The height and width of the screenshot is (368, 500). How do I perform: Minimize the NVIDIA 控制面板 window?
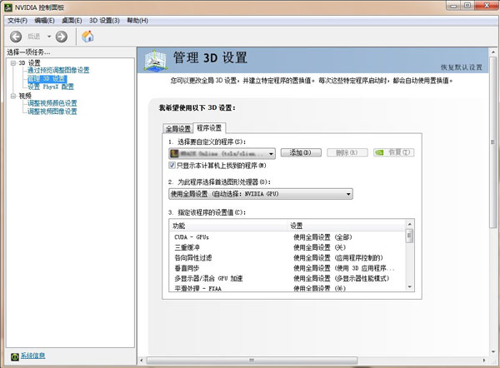454,6
